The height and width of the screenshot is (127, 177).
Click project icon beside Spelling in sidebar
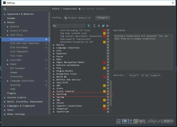click(x=46, y=85)
